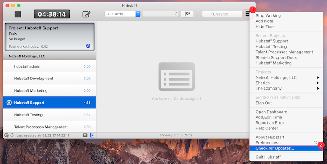This screenshot has width=327, height=164.
Task: Select the Hubstaff Testing project row
Action: click(x=49, y=115)
